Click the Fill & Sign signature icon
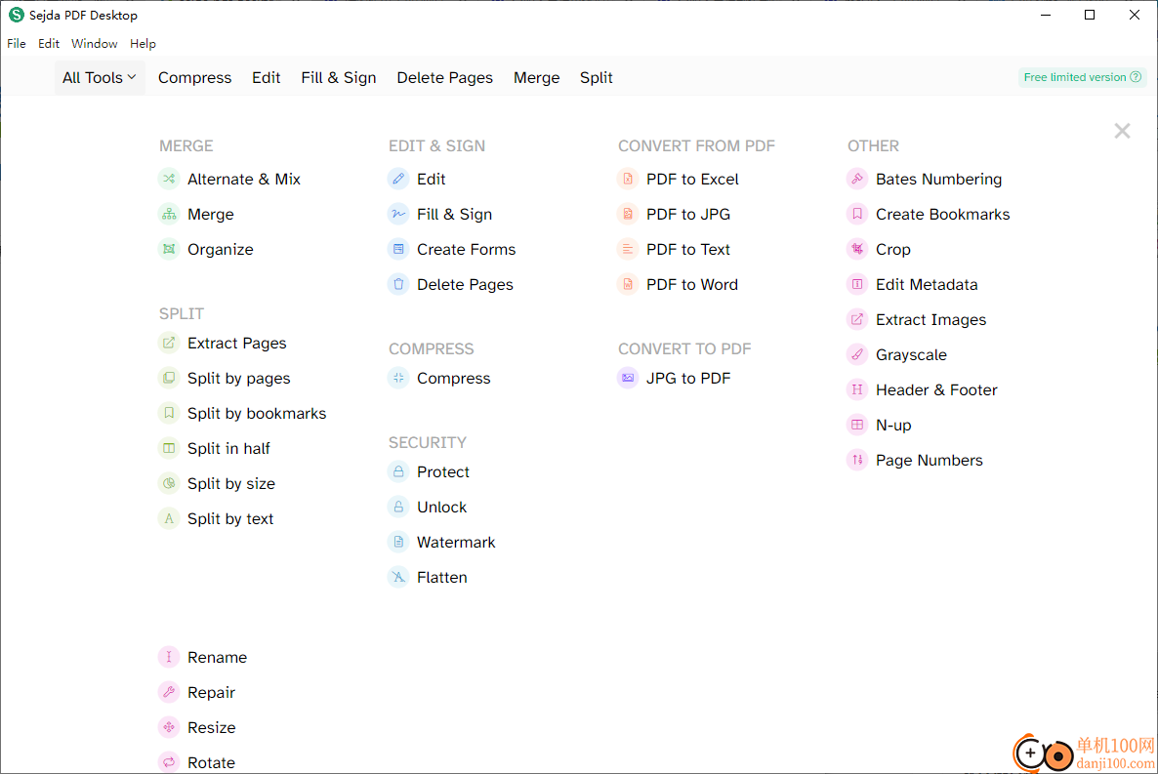1158x774 pixels. tap(398, 214)
